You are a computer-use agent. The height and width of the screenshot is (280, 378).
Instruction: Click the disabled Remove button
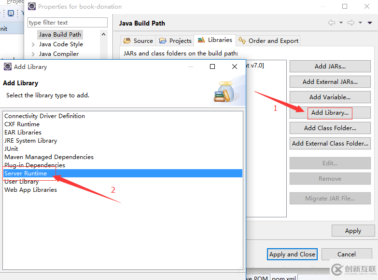click(330, 179)
